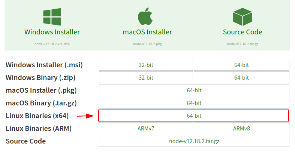Click the Windows logo icon

point(52,17)
